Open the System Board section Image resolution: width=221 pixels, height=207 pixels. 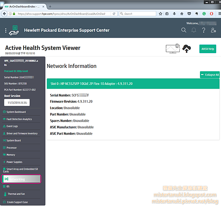tap(14, 141)
